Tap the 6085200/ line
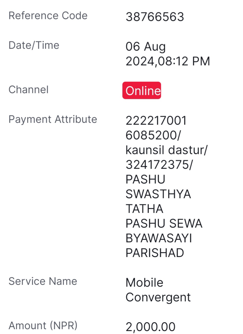 [x=153, y=136]
